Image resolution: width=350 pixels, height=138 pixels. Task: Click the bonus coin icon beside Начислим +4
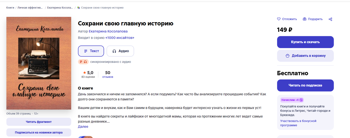coord(301,100)
